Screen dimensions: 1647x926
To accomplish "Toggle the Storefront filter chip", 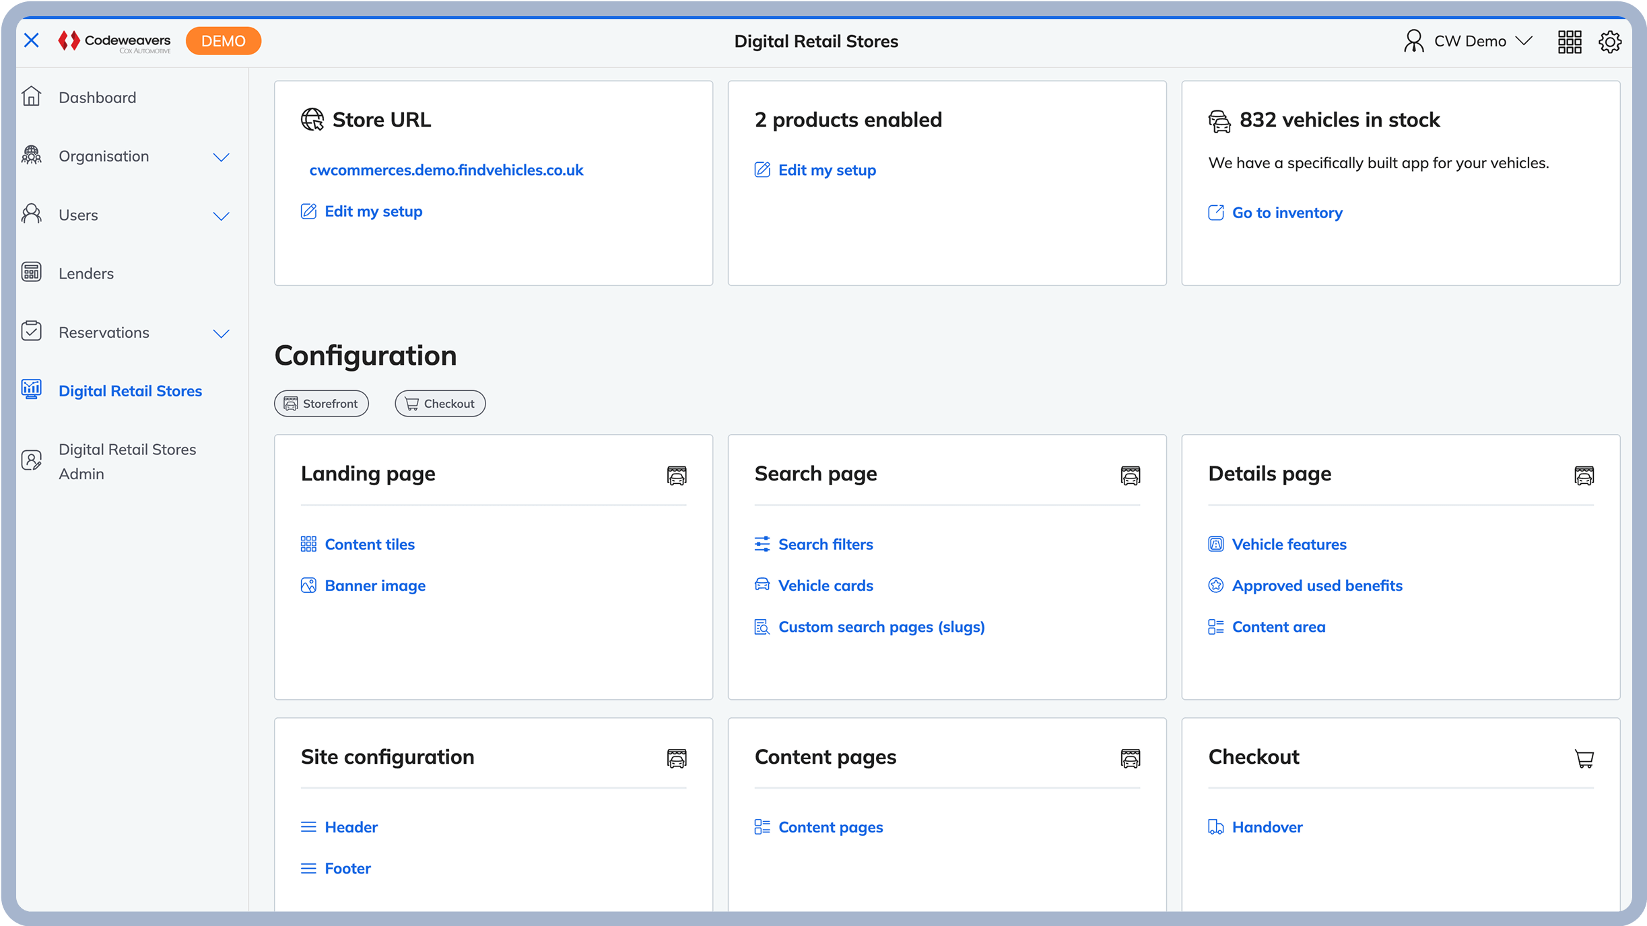I will click(x=321, y=404).
